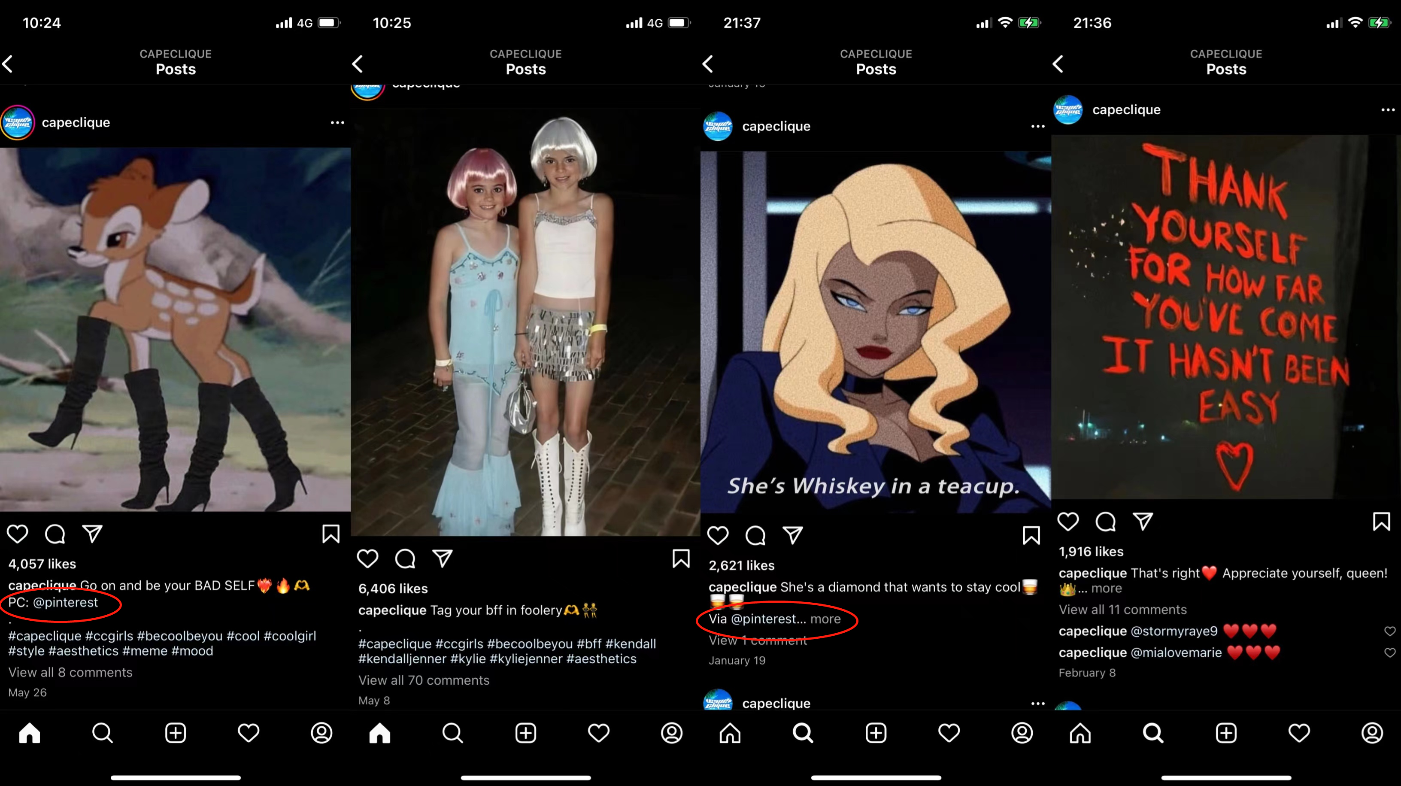Expand 'Via @pinterest... more' caption
The width and height of the screenshot is (1401, 786).
[825, 619]
